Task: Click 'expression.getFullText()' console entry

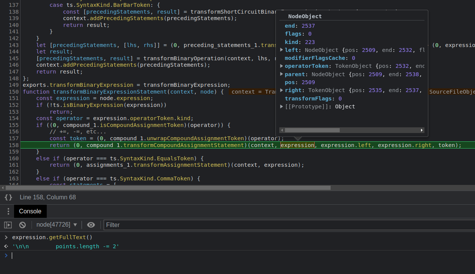Action: click(52, 238)
